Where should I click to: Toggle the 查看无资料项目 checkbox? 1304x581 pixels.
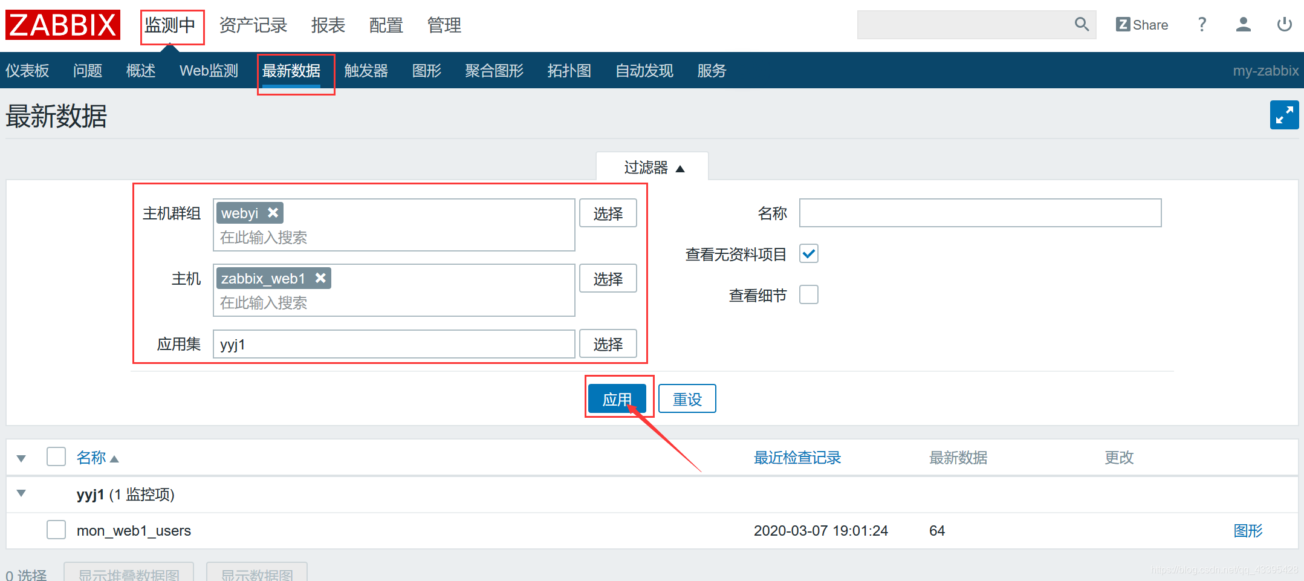(x=808, y=254)
